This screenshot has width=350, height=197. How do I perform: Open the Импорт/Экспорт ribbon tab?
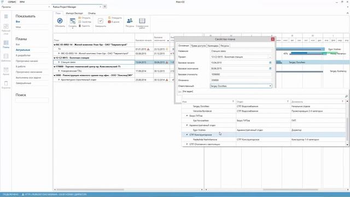(74, 13)
